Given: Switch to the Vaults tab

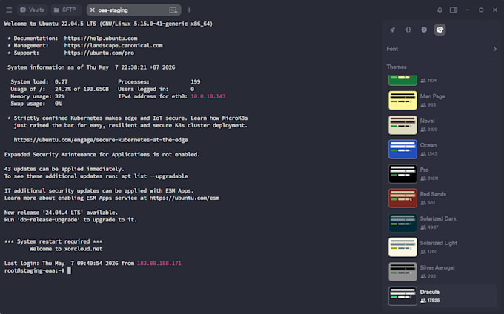Looking at the screenshot, I should point(32,10).
